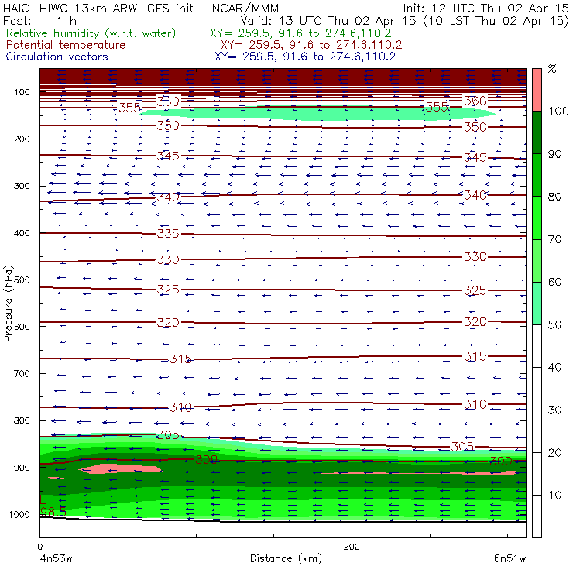
Task: Click the blue "Circulation vectors" legend label
Action: pyautogui.click(x=57, y=57)
